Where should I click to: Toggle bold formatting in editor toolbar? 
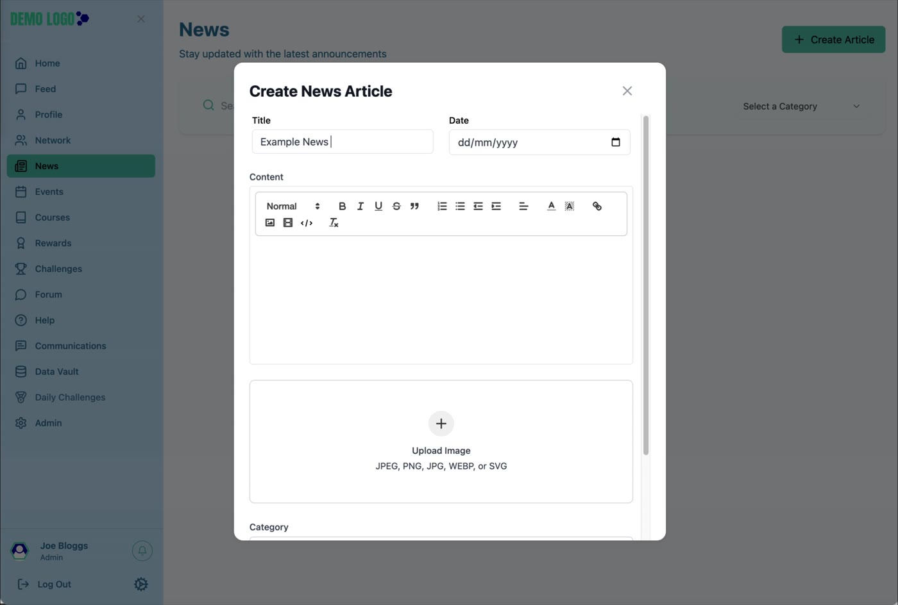pyautogui.click(x=342, y=206)
